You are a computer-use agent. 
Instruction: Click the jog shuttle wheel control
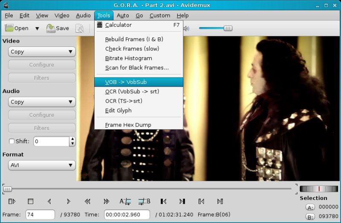pyautogui.click(x=319, y=188)
